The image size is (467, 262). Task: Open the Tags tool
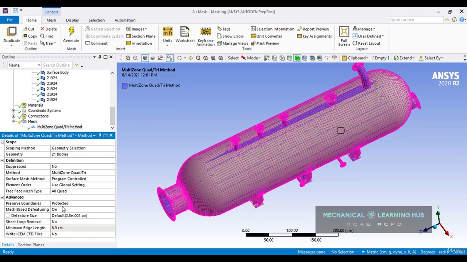click(224, 29)
